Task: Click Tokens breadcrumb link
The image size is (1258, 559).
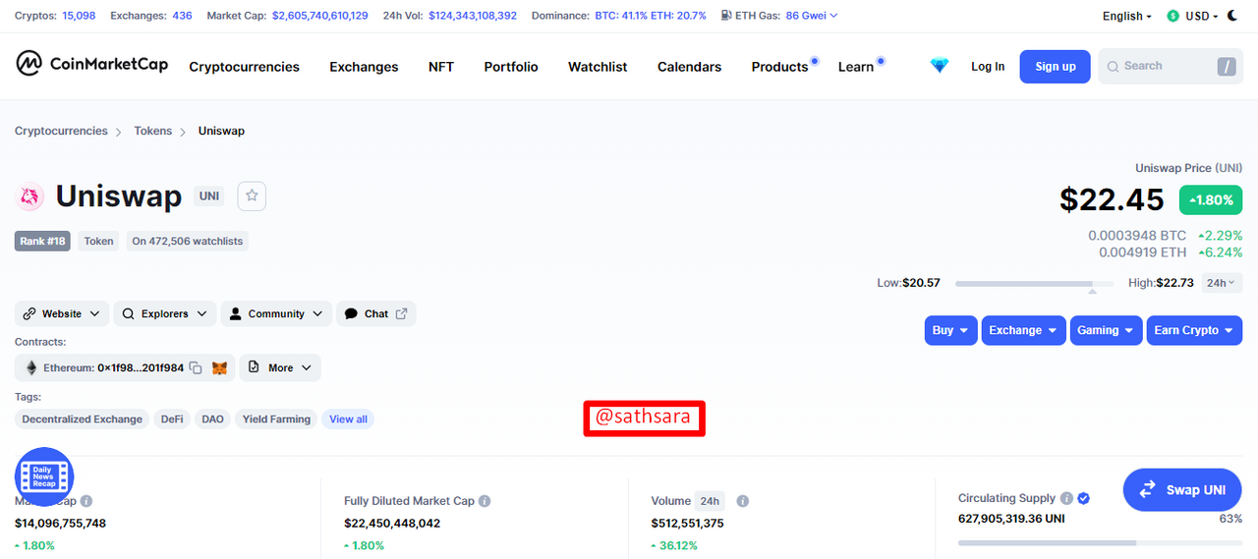Action: click(x=153, y=131)
